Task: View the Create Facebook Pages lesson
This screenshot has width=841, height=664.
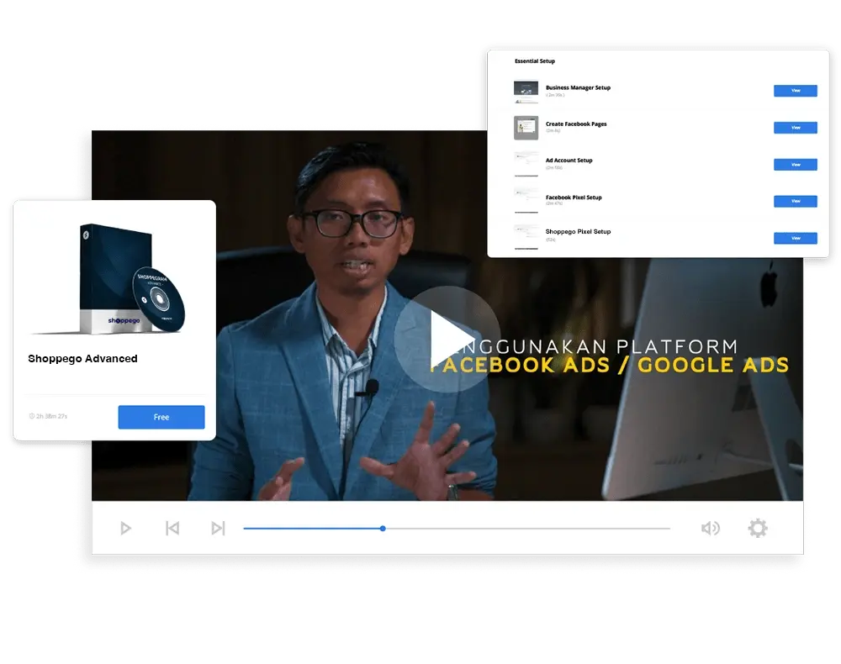Action: (796, 128)
